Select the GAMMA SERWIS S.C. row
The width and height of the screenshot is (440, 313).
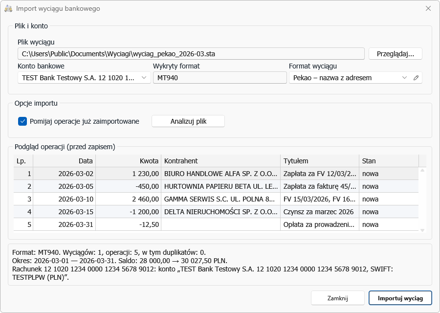[216, 199]
